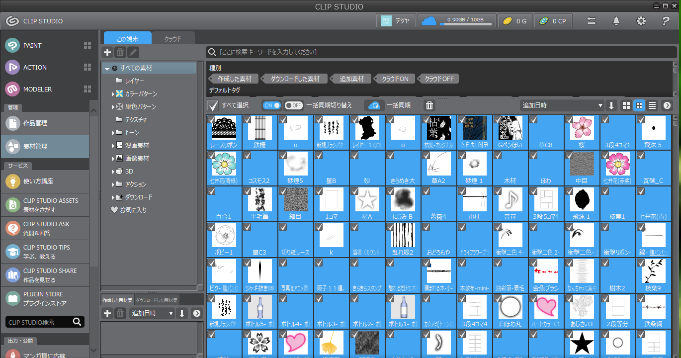681x358 pixels.
Task: Launch CLIP STUDIO PAINT from the sidebar
Action: pyautogui.click(x=33, y=45)
